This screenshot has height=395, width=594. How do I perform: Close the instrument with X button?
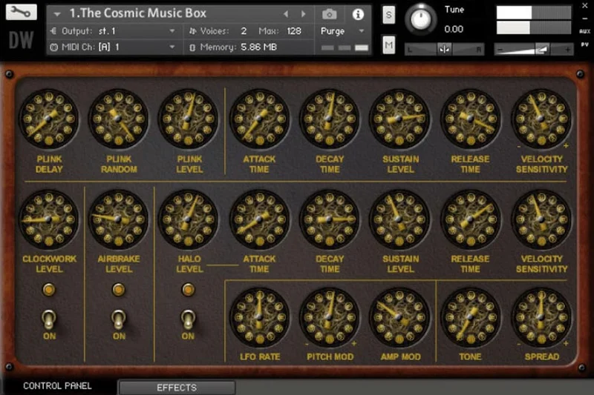coord(585,6)
